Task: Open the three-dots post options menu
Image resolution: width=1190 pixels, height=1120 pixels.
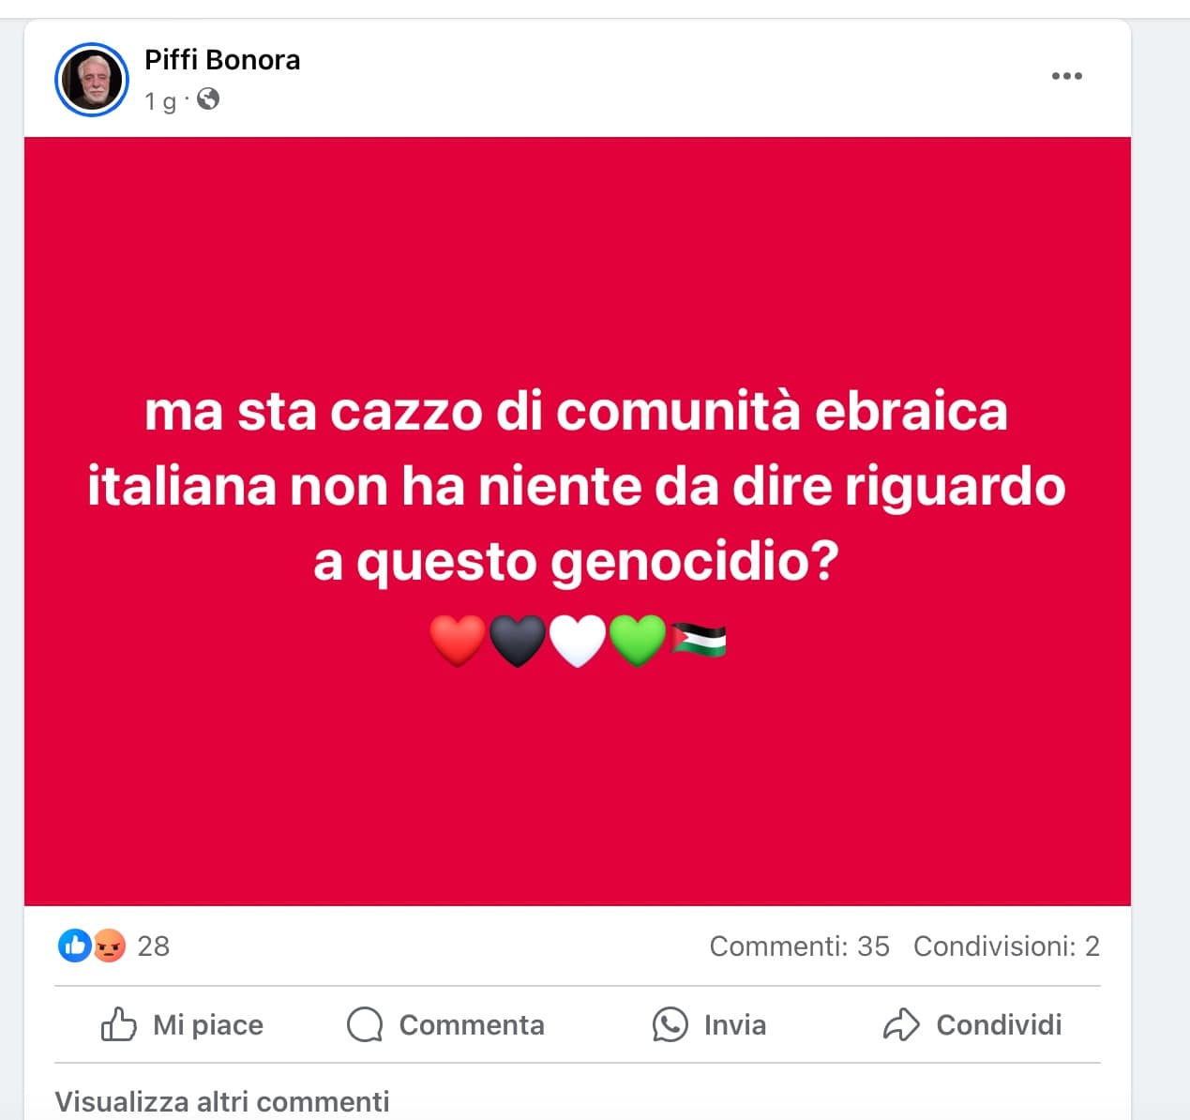Action: coord(1066,76)
